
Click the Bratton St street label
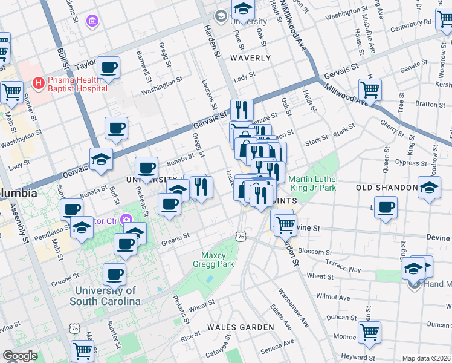pyautogui.click(x=430, y=104)
